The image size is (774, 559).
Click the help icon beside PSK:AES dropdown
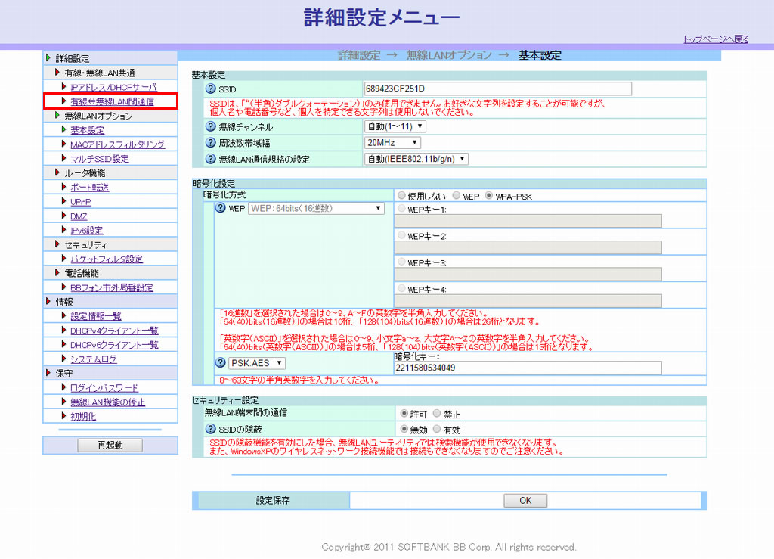tap(221, 364)
